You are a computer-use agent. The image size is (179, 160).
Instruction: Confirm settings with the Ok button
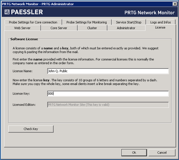(x=134, y=153)
